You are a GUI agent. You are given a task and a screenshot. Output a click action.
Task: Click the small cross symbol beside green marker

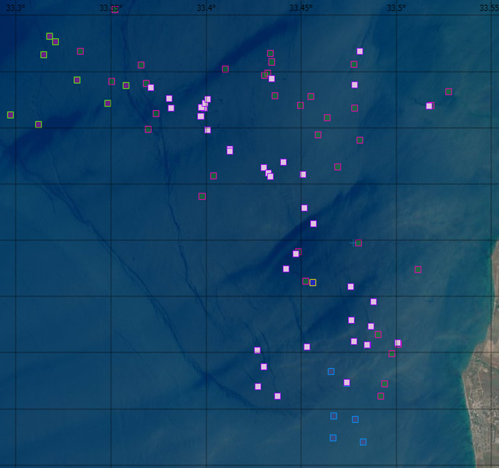pyautogui.click(x=352, y=243)
